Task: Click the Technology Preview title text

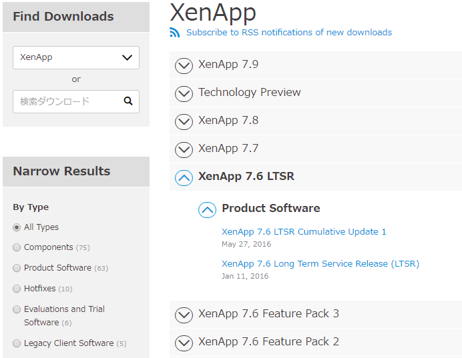Action: click(250, 93)
